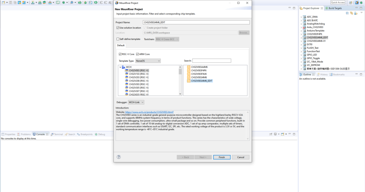Select CH32V003J4M6_EDIT in Project Explorer
Screen dimensions: 365x192
tap(317, 38)
